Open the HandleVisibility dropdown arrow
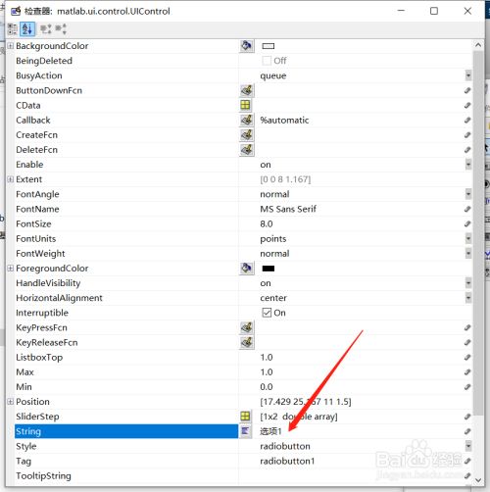The image size is (490, 492). (468, 283)
